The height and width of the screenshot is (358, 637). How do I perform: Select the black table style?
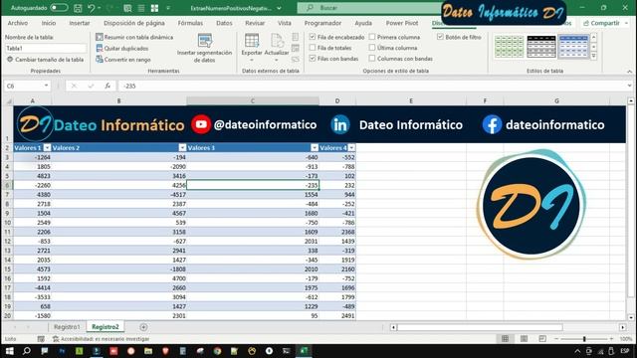coord(541,47)
